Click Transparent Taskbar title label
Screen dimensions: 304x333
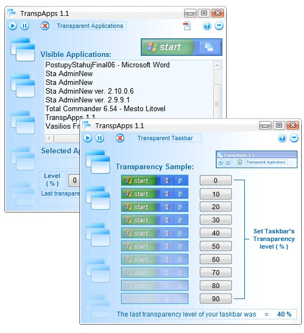tap(165, 138)
